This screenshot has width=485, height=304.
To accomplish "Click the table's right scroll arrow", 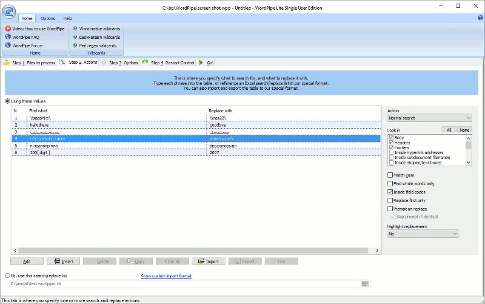I will click(x=377, y=251).
